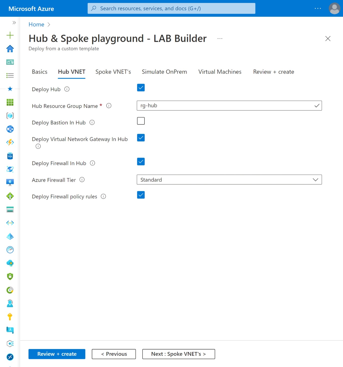Show info tooltip for Azure Firewall Tier
The height and width of the screenshot is (367, 343).
pyautogui.click(x=82, y=180)
